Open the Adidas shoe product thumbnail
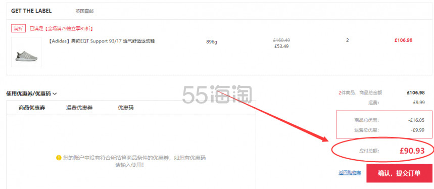Image resolution: width=434 pixels, height=189 pixels. [26, 52]
